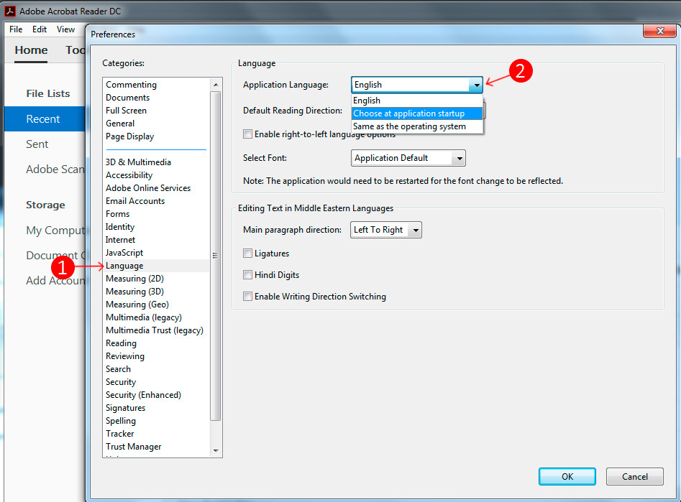Select Security (Enhanced) category
The image size is (681, 502).
pyautogui.click(x=143, y=395)
